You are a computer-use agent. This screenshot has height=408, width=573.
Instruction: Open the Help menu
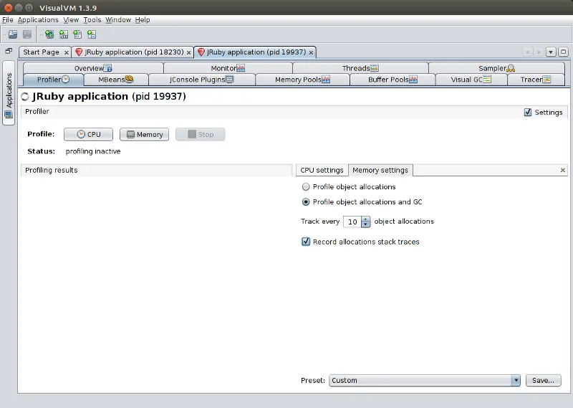[x=143, y=20]
